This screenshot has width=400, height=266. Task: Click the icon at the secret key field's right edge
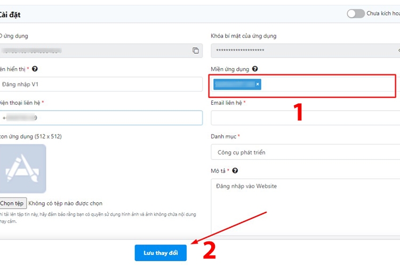(x=398, y=51)
